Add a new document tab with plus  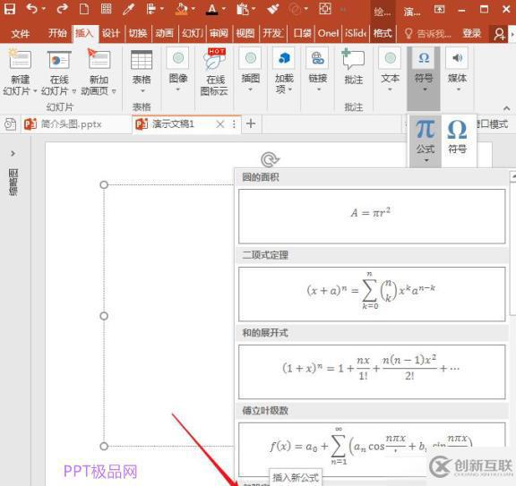(251, 124)
